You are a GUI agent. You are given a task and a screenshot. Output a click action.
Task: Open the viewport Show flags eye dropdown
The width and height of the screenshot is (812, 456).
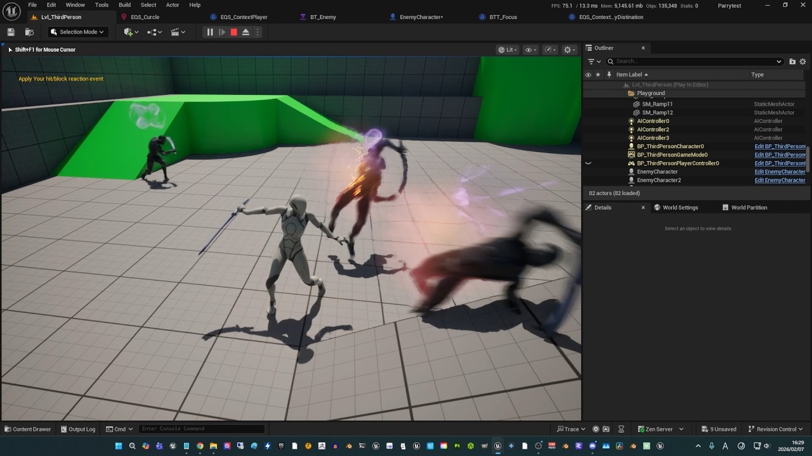pyautogui.click(x=531, y=49)
